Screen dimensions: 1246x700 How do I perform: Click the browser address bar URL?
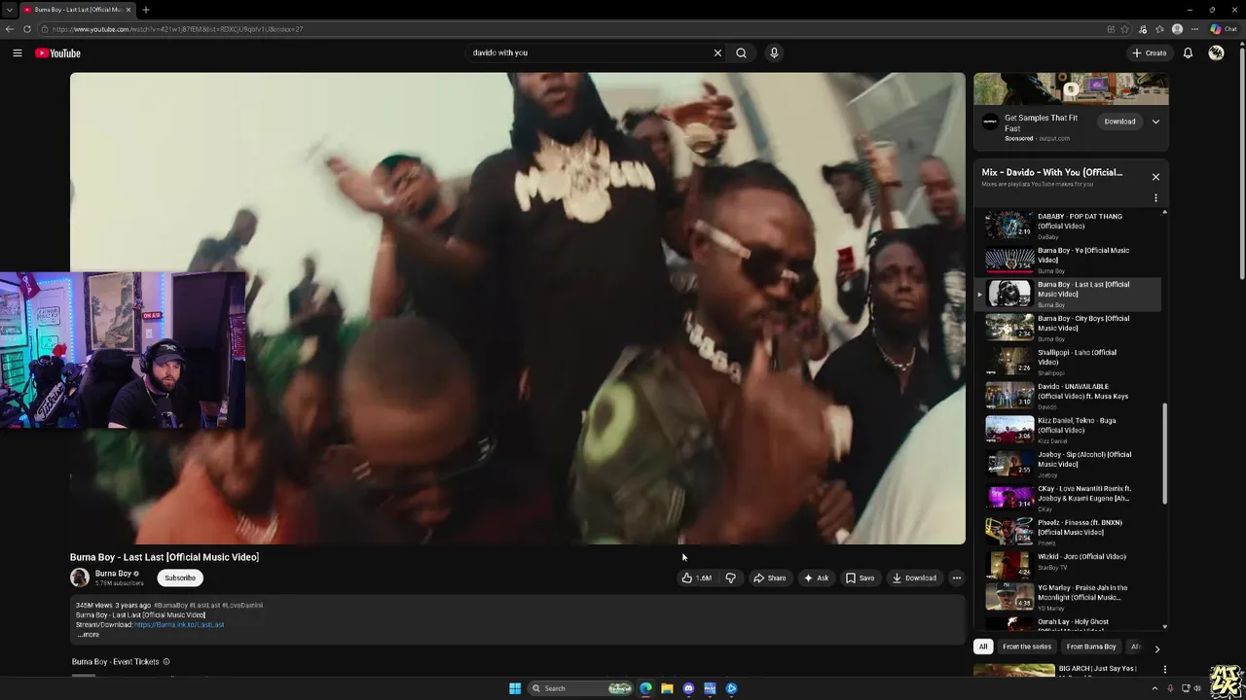point(177,29)
